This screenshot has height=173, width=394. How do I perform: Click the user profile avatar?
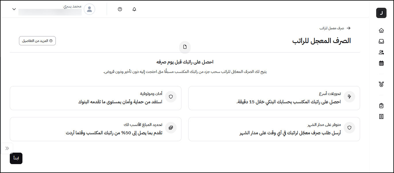89,9
